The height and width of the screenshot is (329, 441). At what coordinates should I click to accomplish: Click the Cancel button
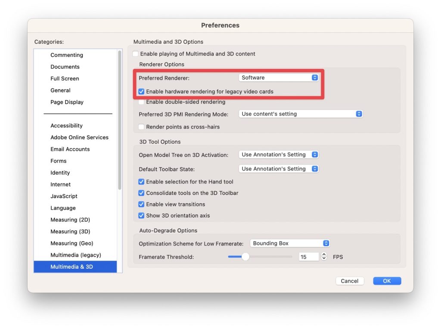350,280
